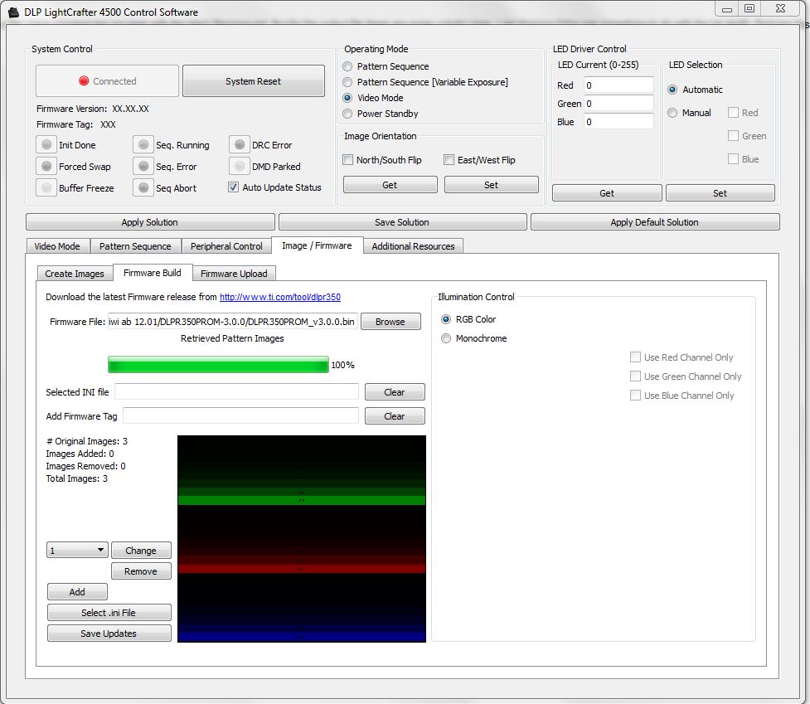Click the Seq. Error status indicator
The height and width of the screenshot is (704, 810).
[x=143, y=167]
